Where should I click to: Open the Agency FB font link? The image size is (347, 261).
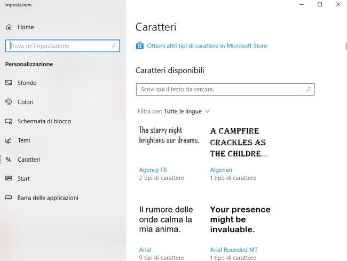click(x=153, y=170)
